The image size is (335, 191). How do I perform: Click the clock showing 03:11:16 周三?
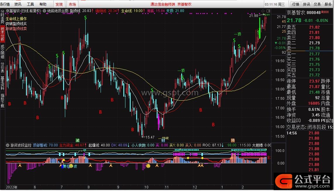point(275,4)
